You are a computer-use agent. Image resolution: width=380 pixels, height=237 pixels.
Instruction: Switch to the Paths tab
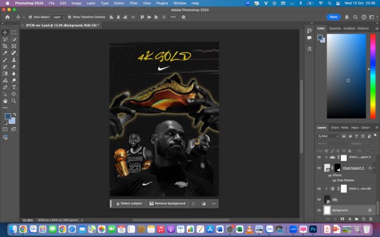pos(345,127)
